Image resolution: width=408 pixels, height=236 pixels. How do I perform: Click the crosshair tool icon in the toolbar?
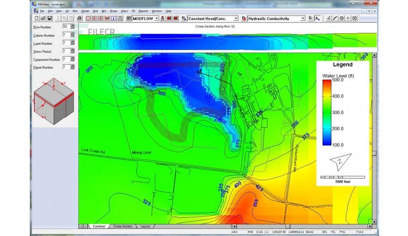(x=348, y=19)
